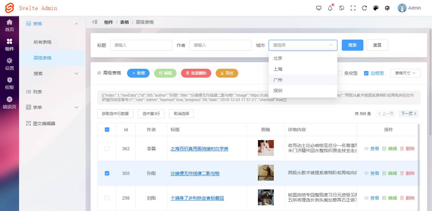Image resolution: width=432 pixels, height=211 pixels.
Task: Click the 搜索 button
Action: tap(352, 45)
